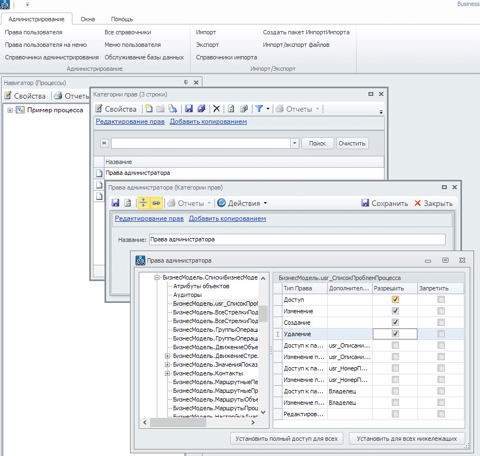This screenshot has width=480, height=456.
Task: Switch to the Окна ribbon tab
Action: [x=88, y=19]
